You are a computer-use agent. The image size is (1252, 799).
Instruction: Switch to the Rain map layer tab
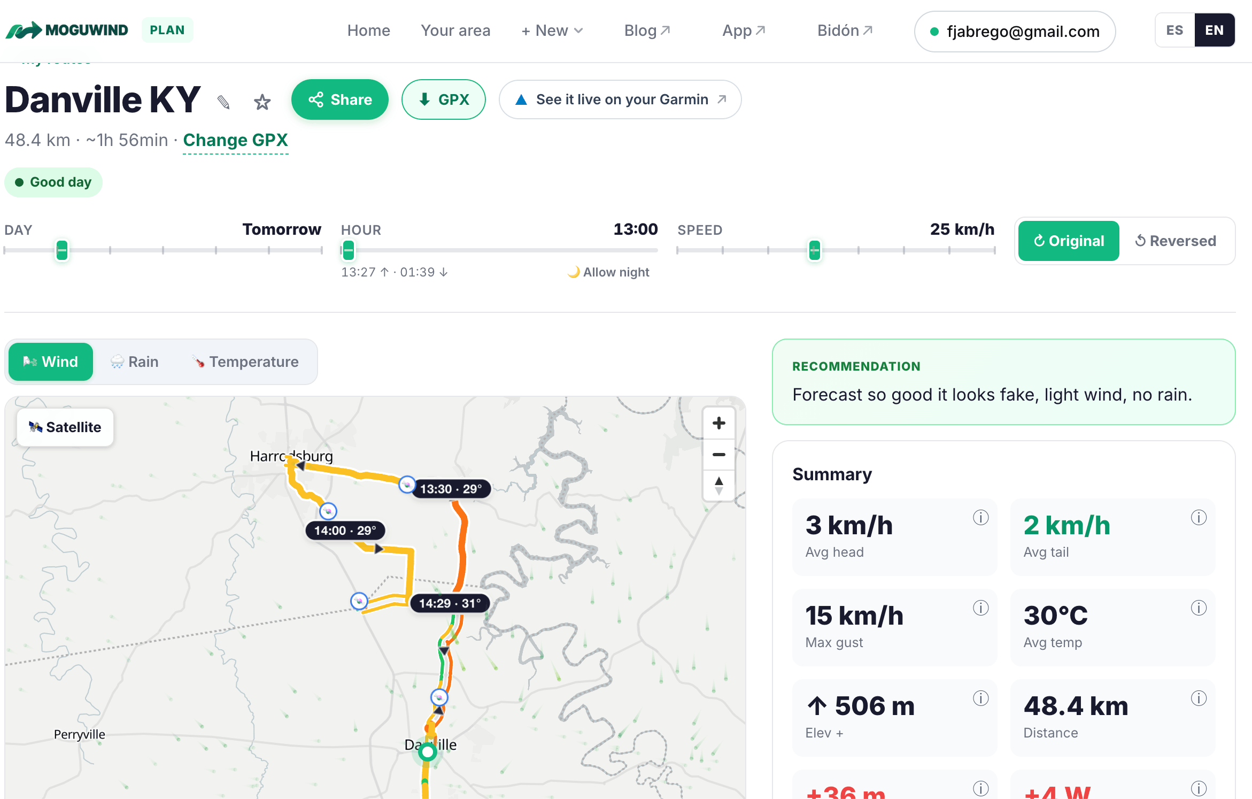click(x=135, y=362)
